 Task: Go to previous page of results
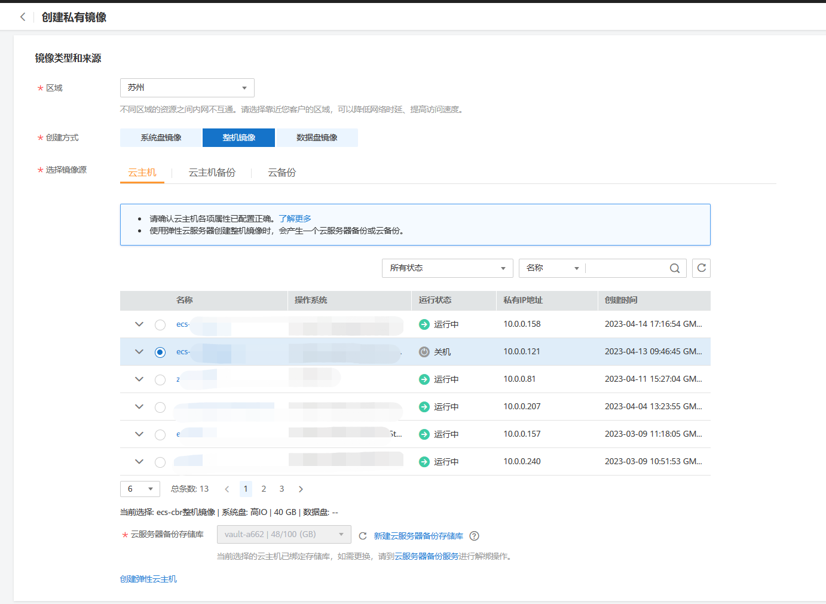coord(227,489)
